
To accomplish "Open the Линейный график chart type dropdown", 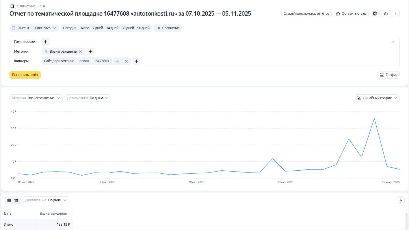I will (377, 98).
